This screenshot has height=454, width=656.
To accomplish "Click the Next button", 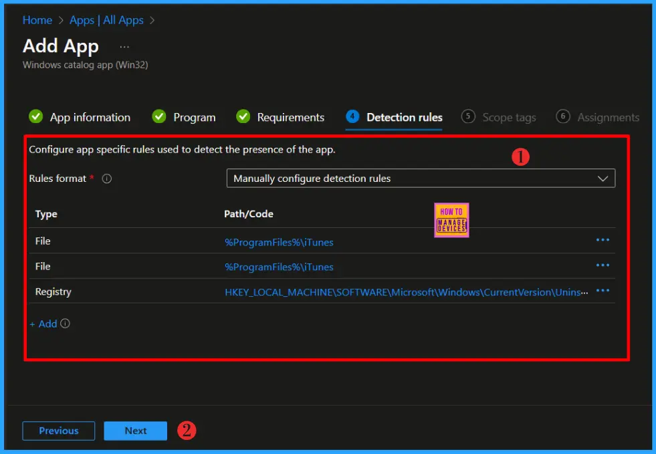I will tap(136, 431).
